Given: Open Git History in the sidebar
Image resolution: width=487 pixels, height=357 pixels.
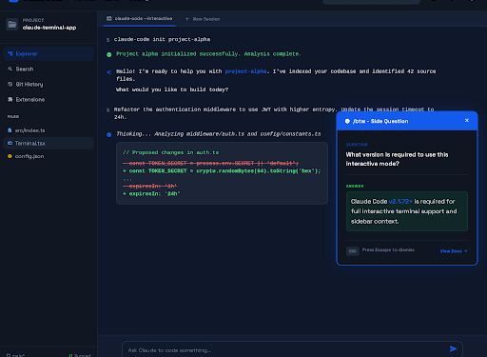Looking at the screenshot, I should click(x=49, y=84).
